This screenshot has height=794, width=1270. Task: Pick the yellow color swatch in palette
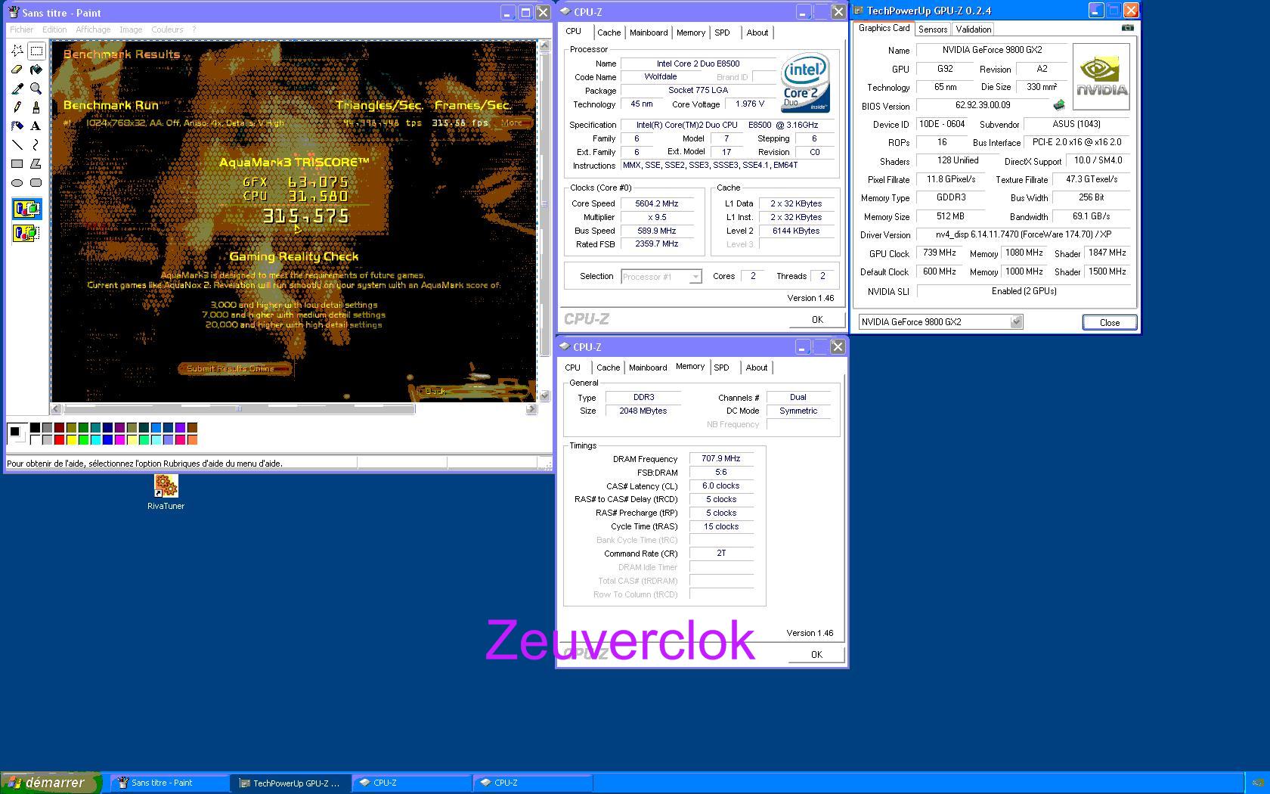point(71,440)
